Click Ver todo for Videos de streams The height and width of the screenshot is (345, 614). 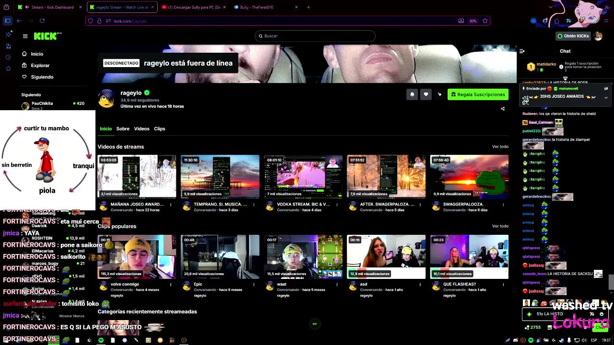pos(500,147)
